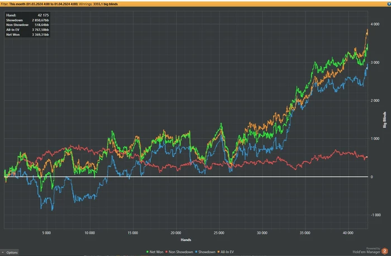Click the 25 000 x-axis label
The image size is (391, 256).
219,233
